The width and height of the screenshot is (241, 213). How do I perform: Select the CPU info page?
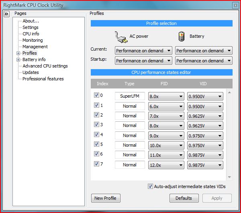tap(31, 34)
